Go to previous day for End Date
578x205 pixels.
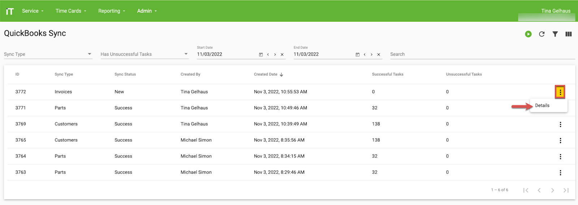point(365,54)
